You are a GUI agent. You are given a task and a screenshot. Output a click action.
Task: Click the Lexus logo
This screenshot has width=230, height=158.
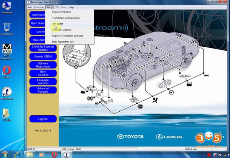coord(169,137)
